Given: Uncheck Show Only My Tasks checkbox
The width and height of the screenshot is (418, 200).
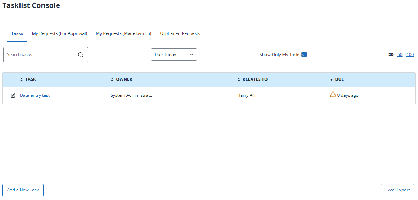Looking at the screenshot, I should pos(304,55).
